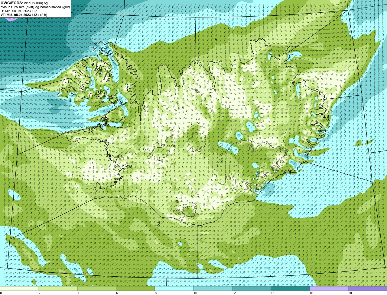Click the olive green 6–8 m/s legend swatch
This screenshot has height=295, width=387.
click(x=135, y=288)
